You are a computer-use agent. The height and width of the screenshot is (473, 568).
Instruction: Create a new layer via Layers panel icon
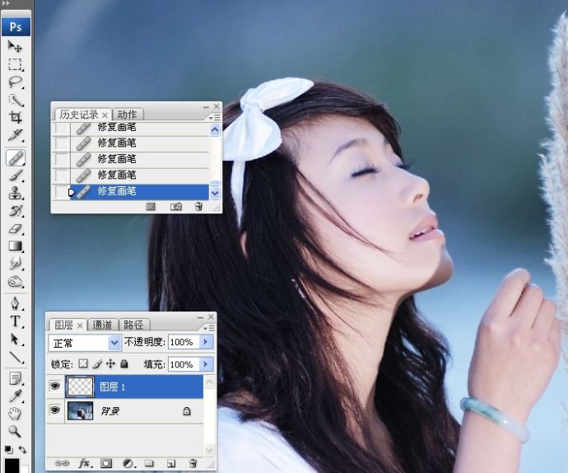171,464
